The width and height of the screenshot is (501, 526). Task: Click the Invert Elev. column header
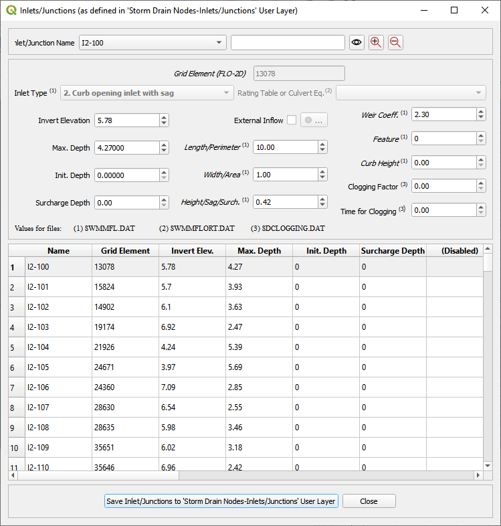[192, 251]
